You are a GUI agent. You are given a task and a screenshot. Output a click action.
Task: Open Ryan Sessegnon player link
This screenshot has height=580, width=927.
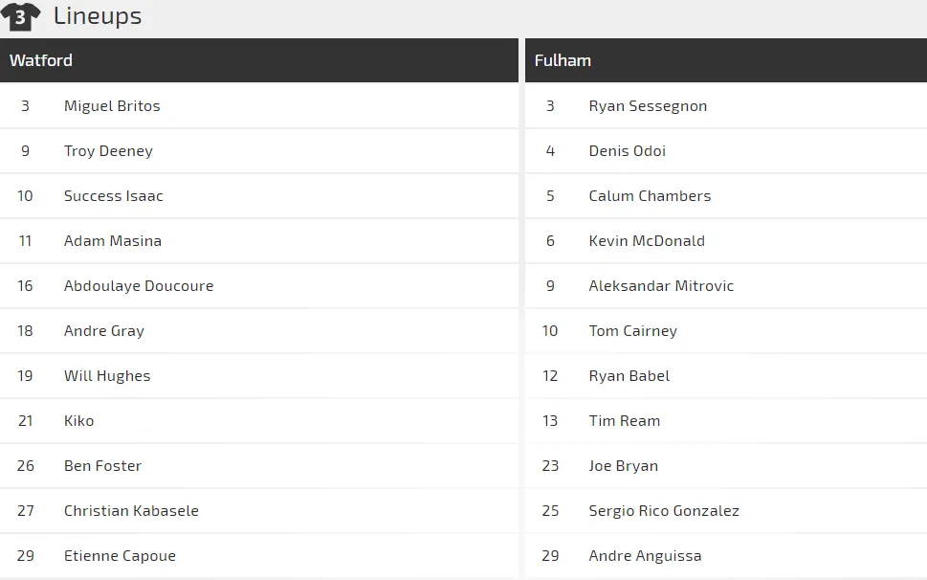coord(648,106)
